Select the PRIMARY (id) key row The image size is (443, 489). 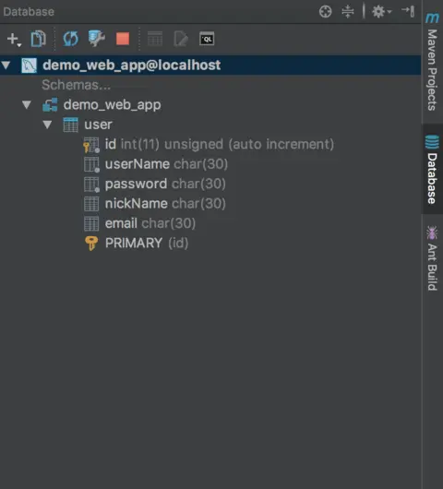point(210,243)
